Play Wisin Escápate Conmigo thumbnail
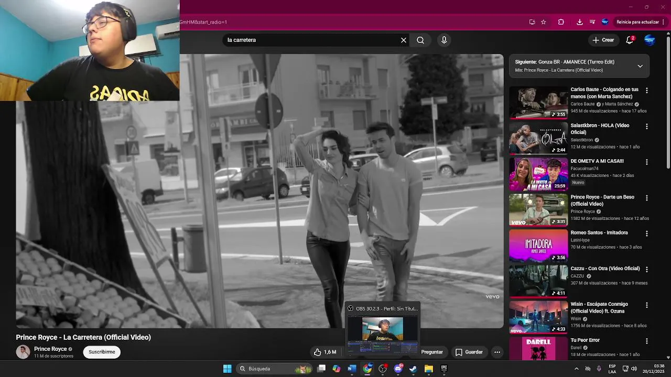The image size is (671, 377). coord(538,317)
